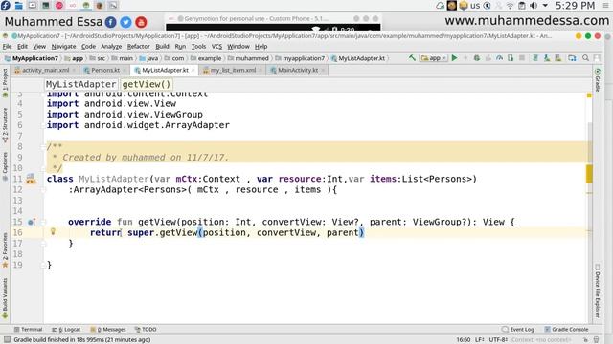The height and width of the screenshot is (344, 613).
Task: Toggle the Captures tool window
Action: (x=5, y=165)
